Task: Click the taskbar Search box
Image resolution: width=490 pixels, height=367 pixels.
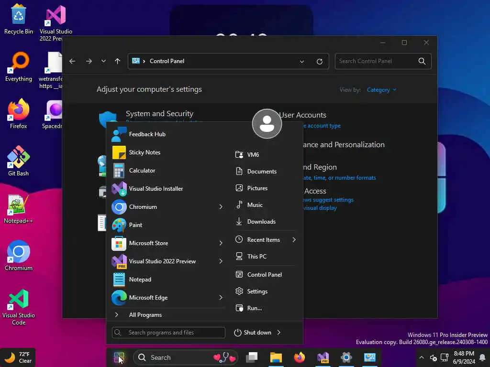Action: pos(186,357)
